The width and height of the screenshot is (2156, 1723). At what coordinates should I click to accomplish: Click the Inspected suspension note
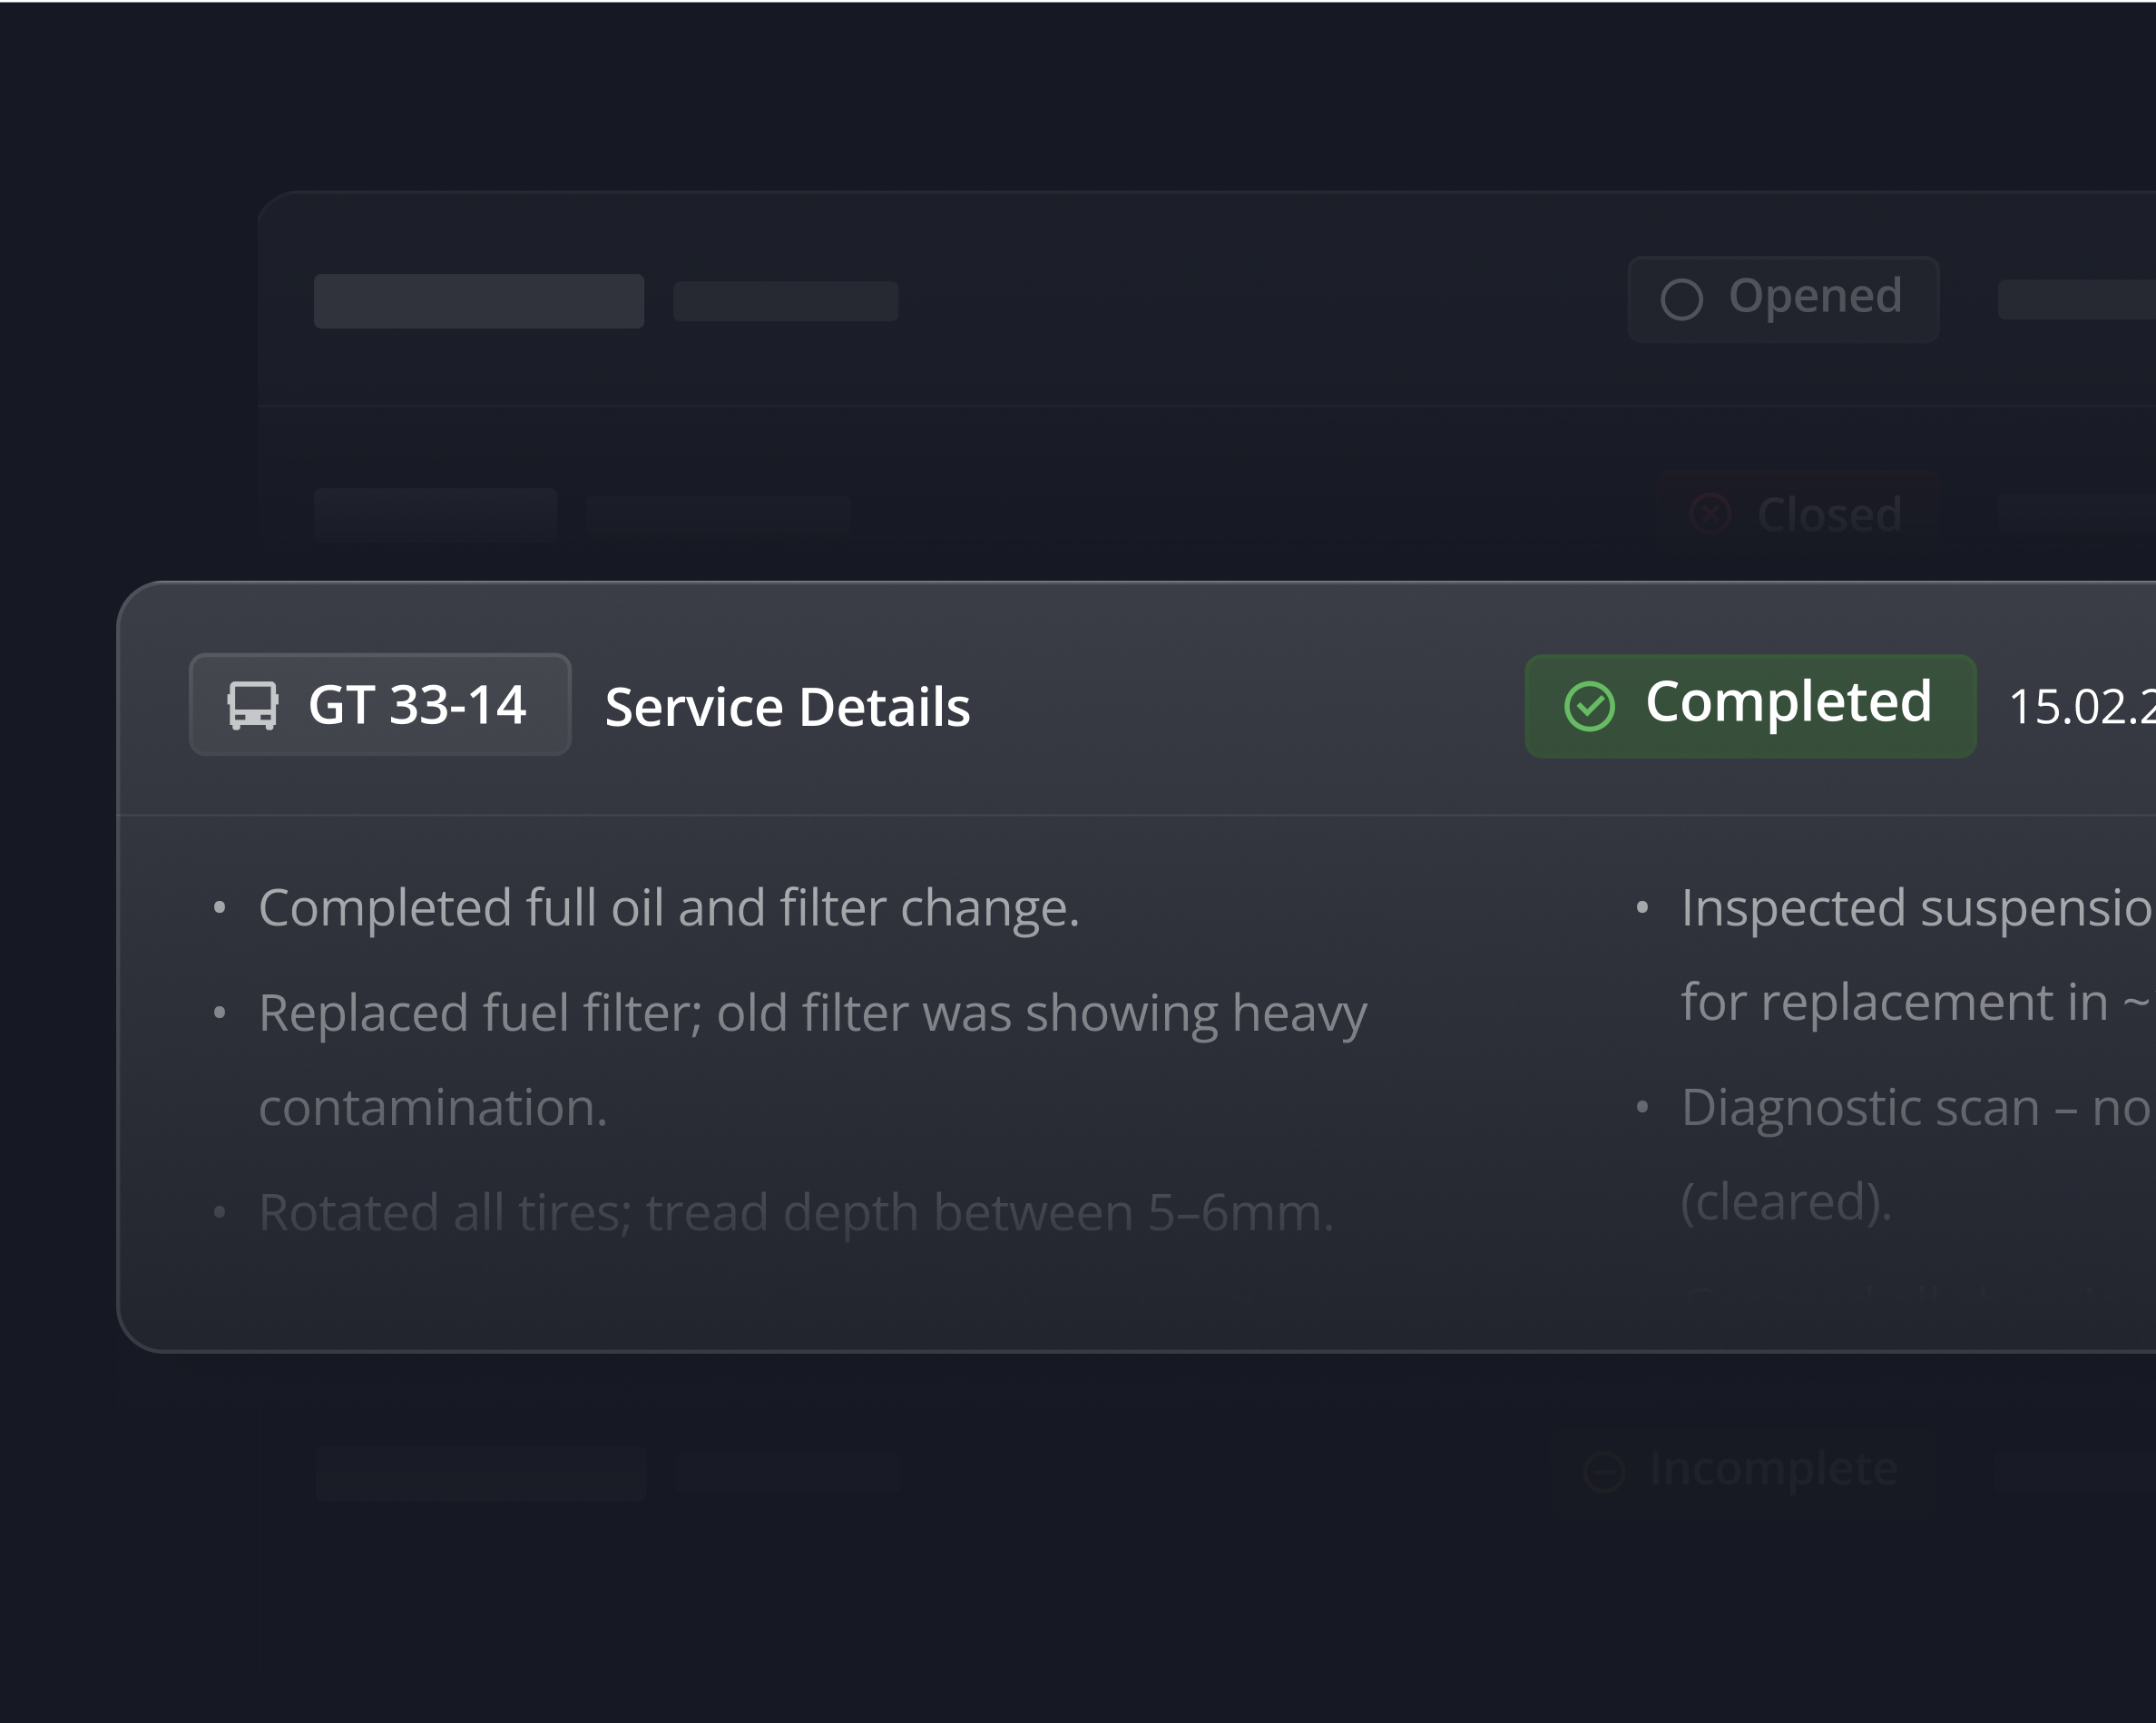(x=1915, y=907)
